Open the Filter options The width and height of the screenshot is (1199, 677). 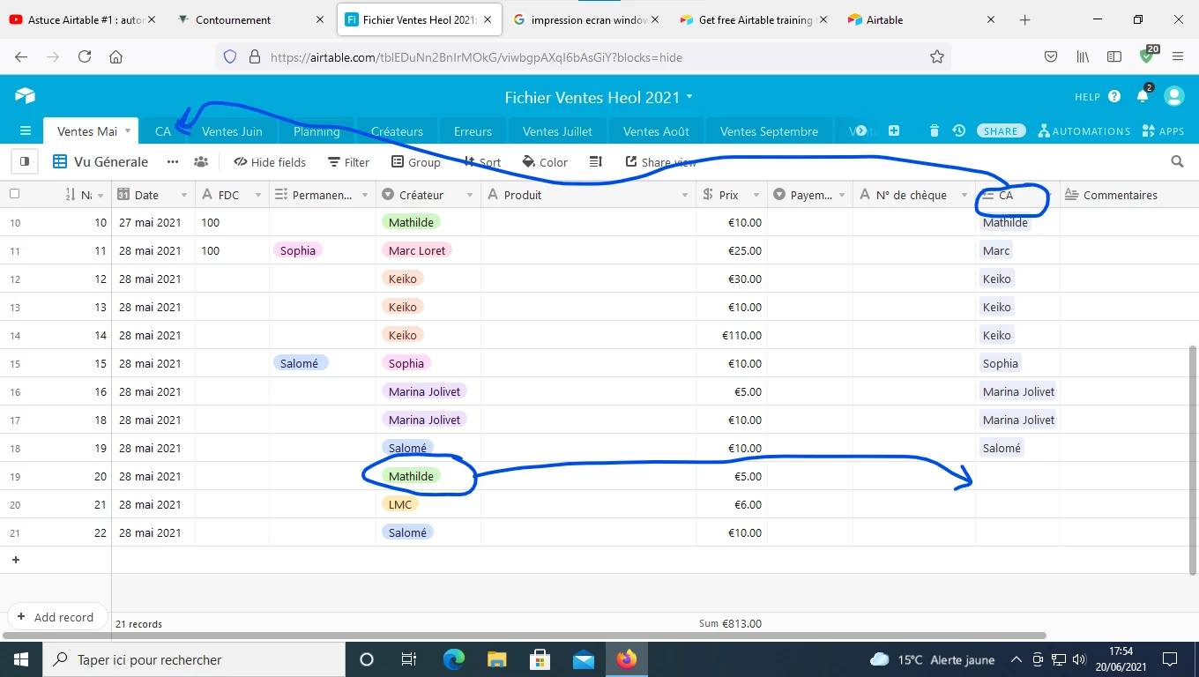point(348,162)
